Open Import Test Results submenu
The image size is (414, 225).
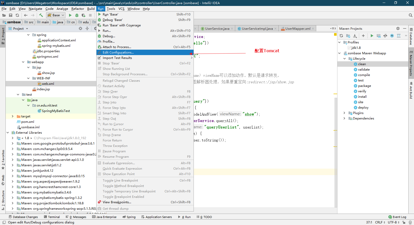pos(145,58)
